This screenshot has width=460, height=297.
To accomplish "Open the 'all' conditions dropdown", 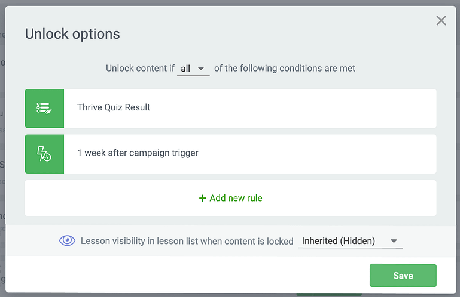I will [193, 69].
